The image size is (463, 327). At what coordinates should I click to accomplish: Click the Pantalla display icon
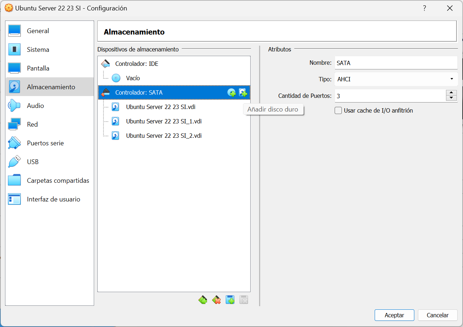tap(14, 68)
